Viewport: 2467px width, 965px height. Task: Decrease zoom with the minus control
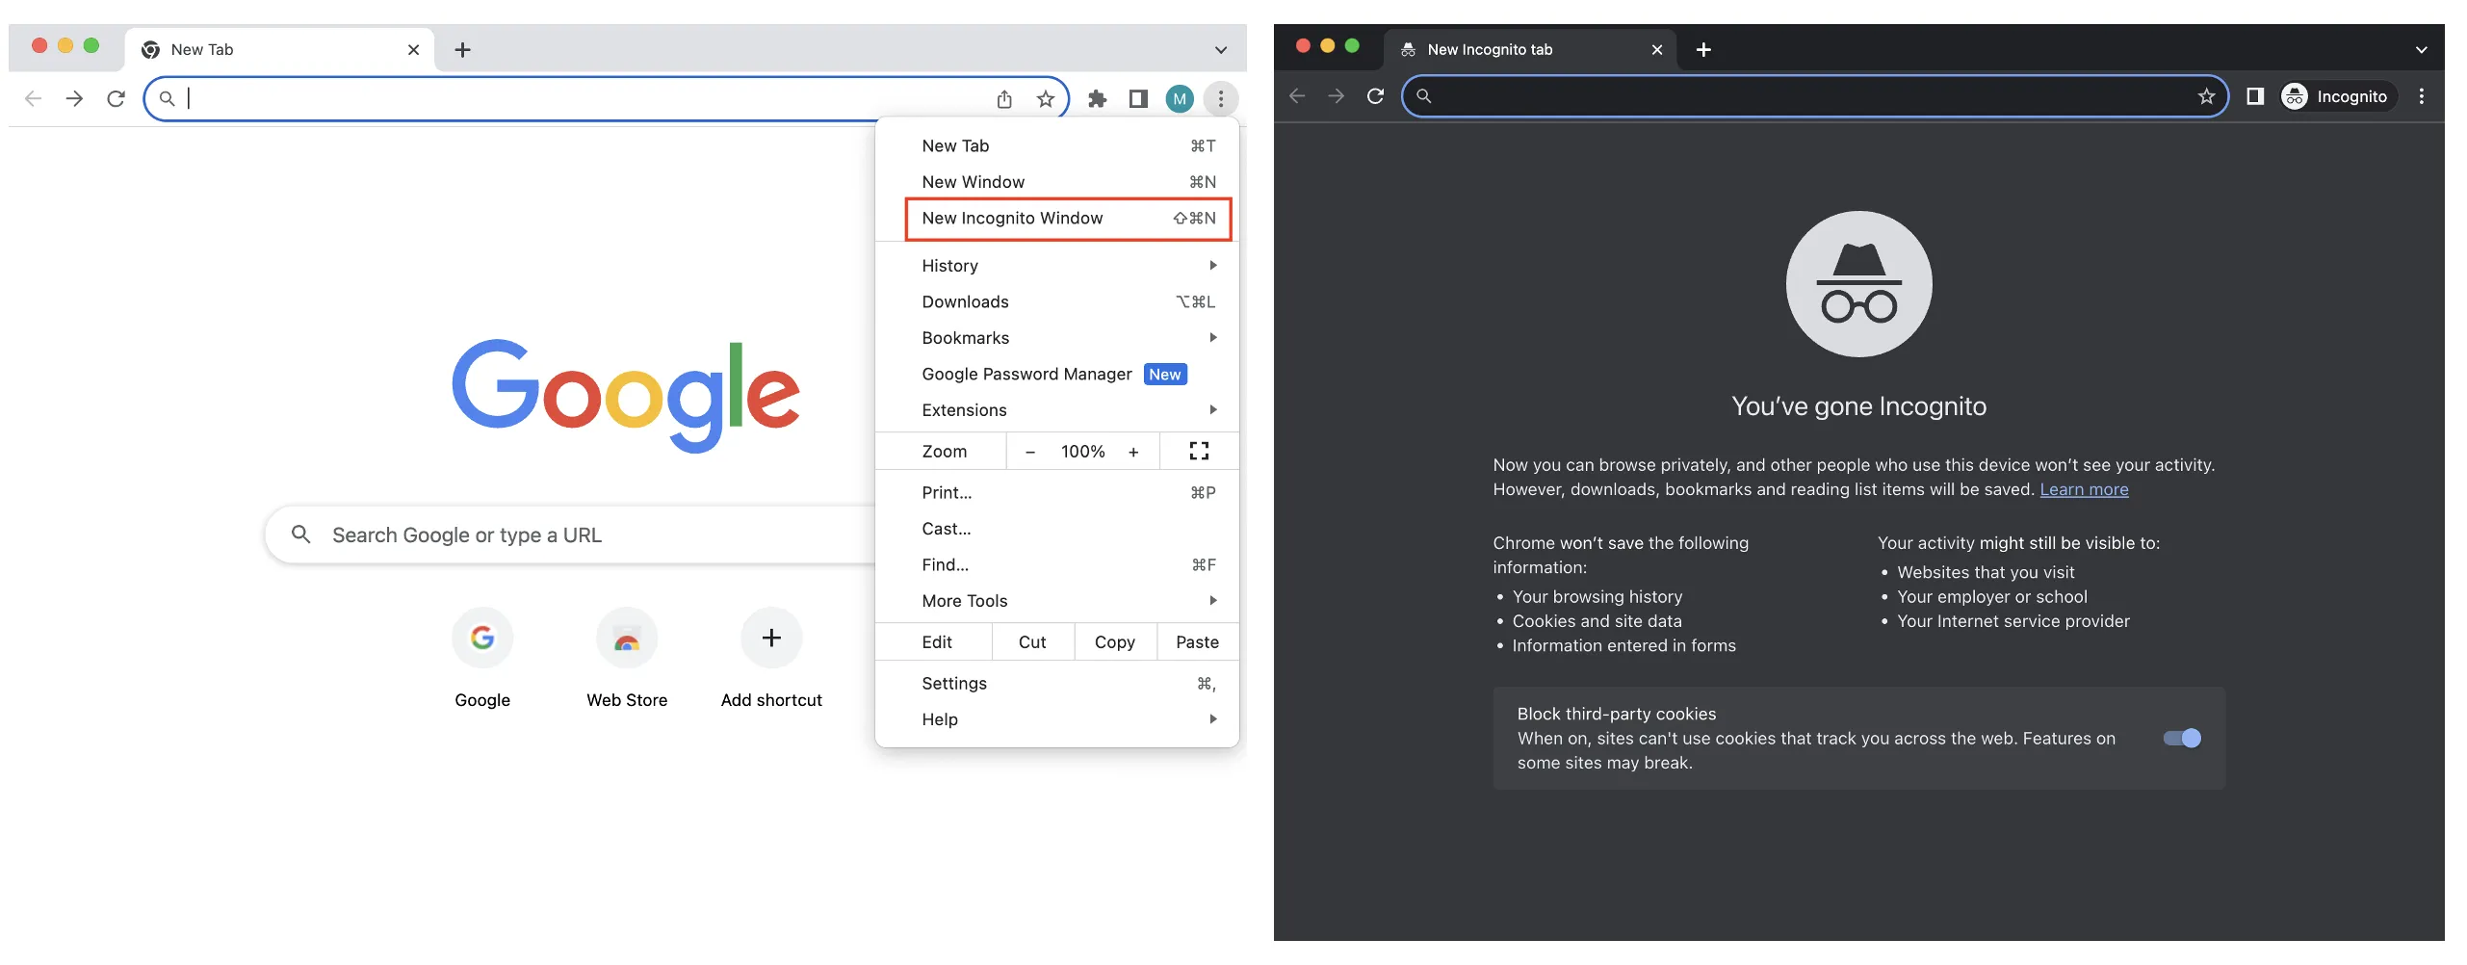[1030, 451]
